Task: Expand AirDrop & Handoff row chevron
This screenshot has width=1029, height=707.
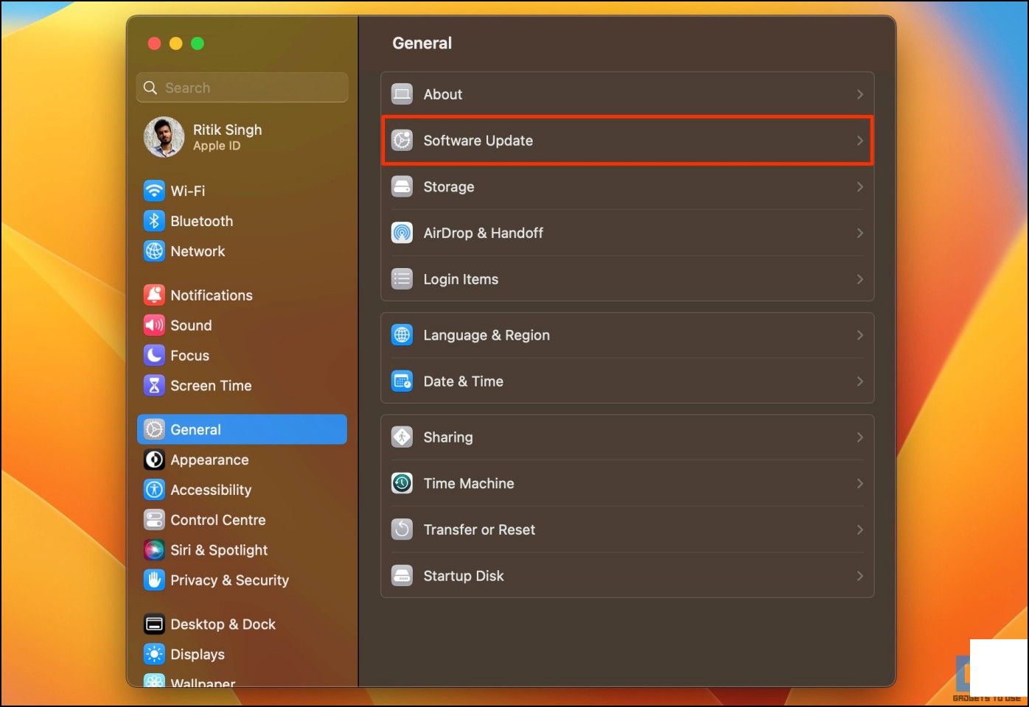Action: [859, 233]
